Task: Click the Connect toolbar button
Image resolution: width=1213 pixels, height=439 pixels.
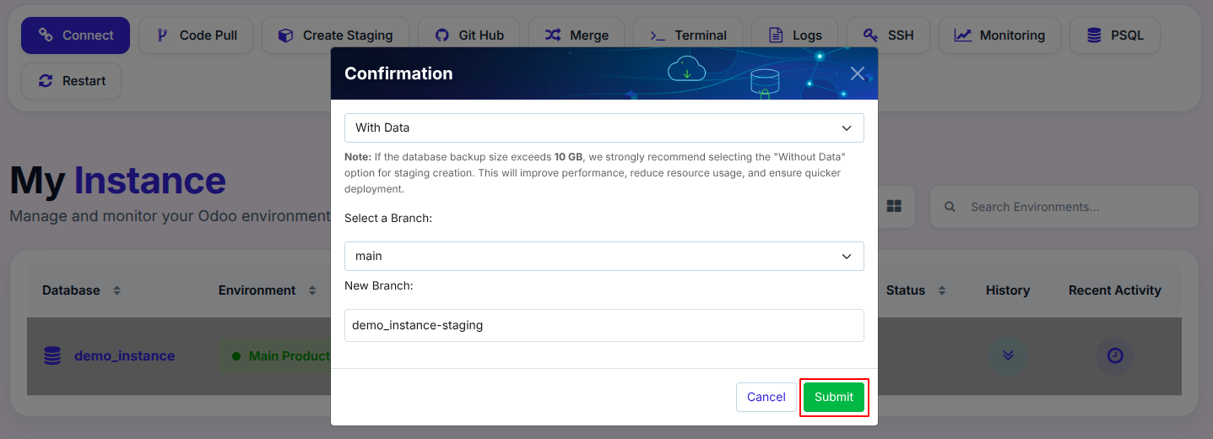Action: 75,35
